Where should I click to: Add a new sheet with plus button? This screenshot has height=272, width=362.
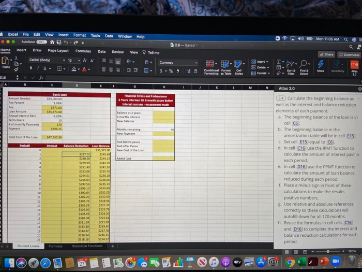pos(113,246)
